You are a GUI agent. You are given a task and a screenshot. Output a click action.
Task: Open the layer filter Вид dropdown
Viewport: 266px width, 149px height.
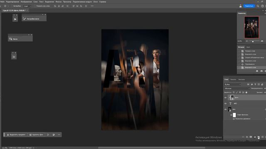click(x=233, y=84)
